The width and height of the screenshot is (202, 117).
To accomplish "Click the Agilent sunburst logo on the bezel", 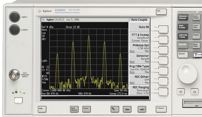I will (39, 11).
